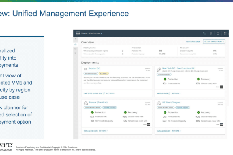Click US West card Protection green check
Image resolution: width=233 pixels, height=155 pixels.
click(165, 112)
